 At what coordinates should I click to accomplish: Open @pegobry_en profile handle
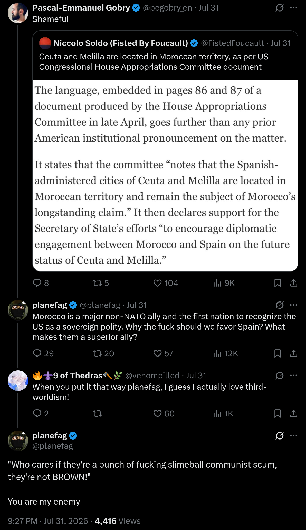tap(167, 8)
